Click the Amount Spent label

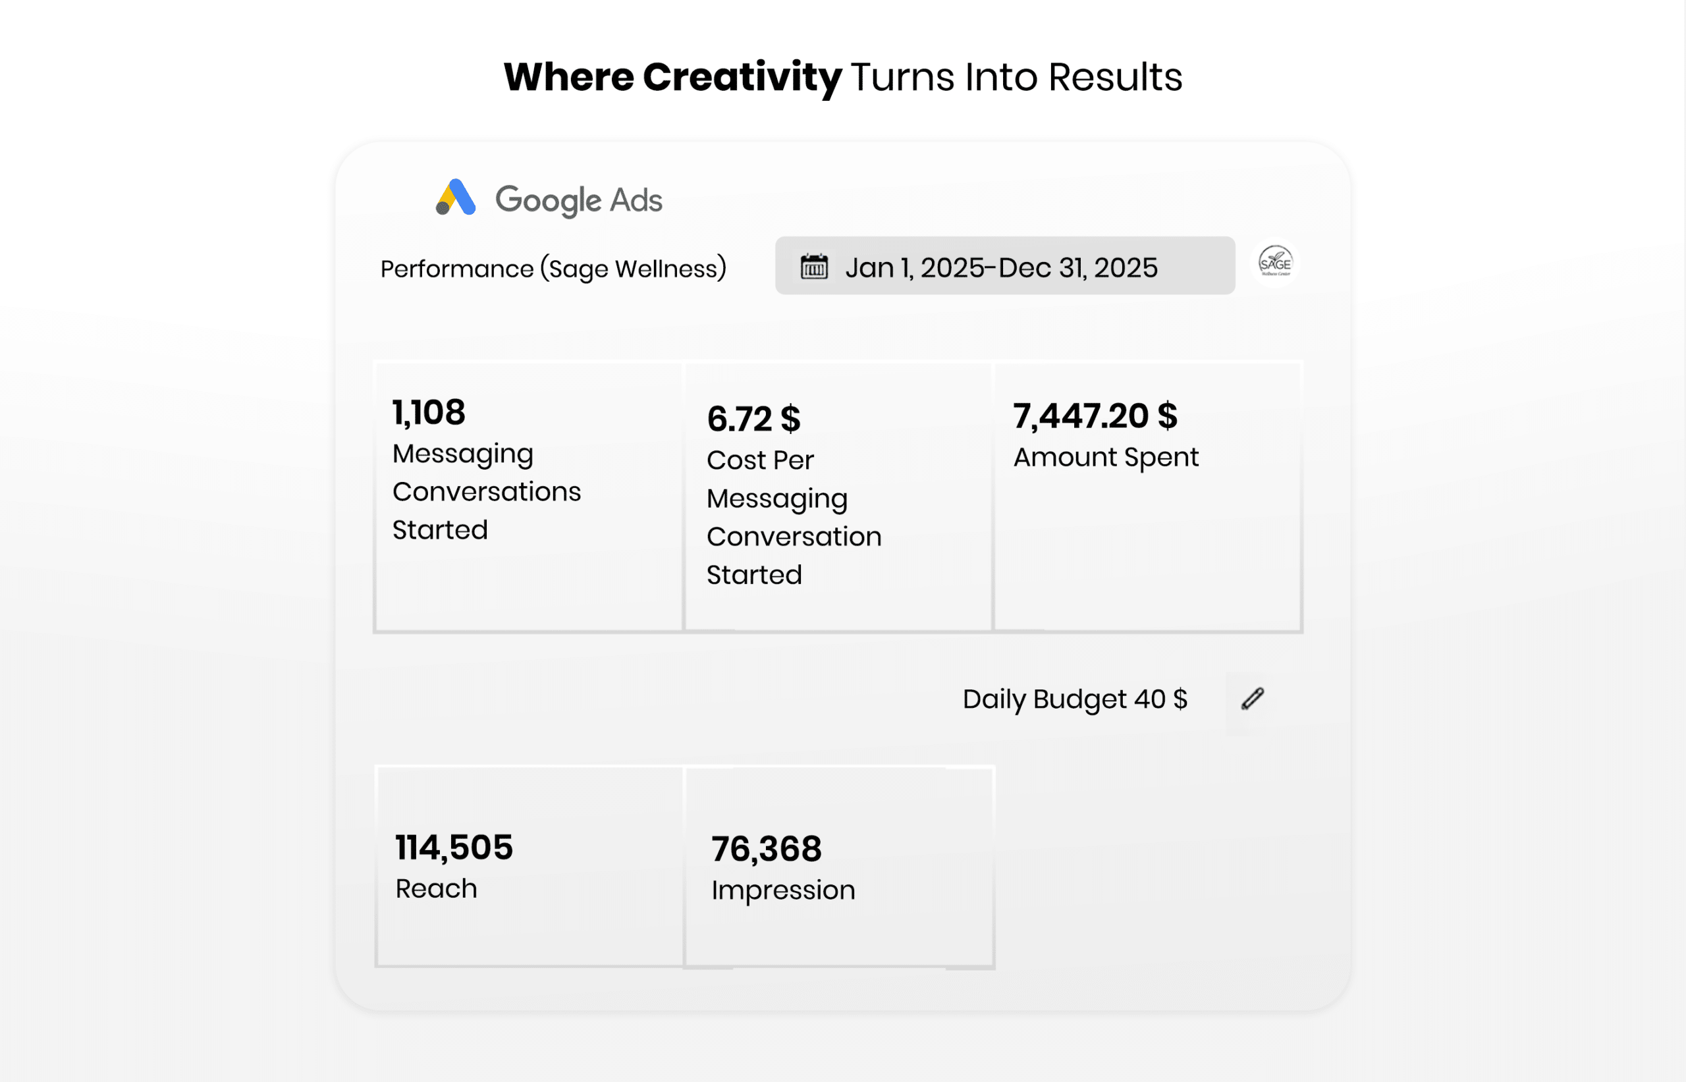(1105, 458)
